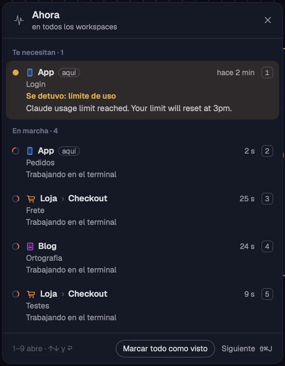
Task: Select shortcut badge 5 for Testes
Action: coord(267,294)
